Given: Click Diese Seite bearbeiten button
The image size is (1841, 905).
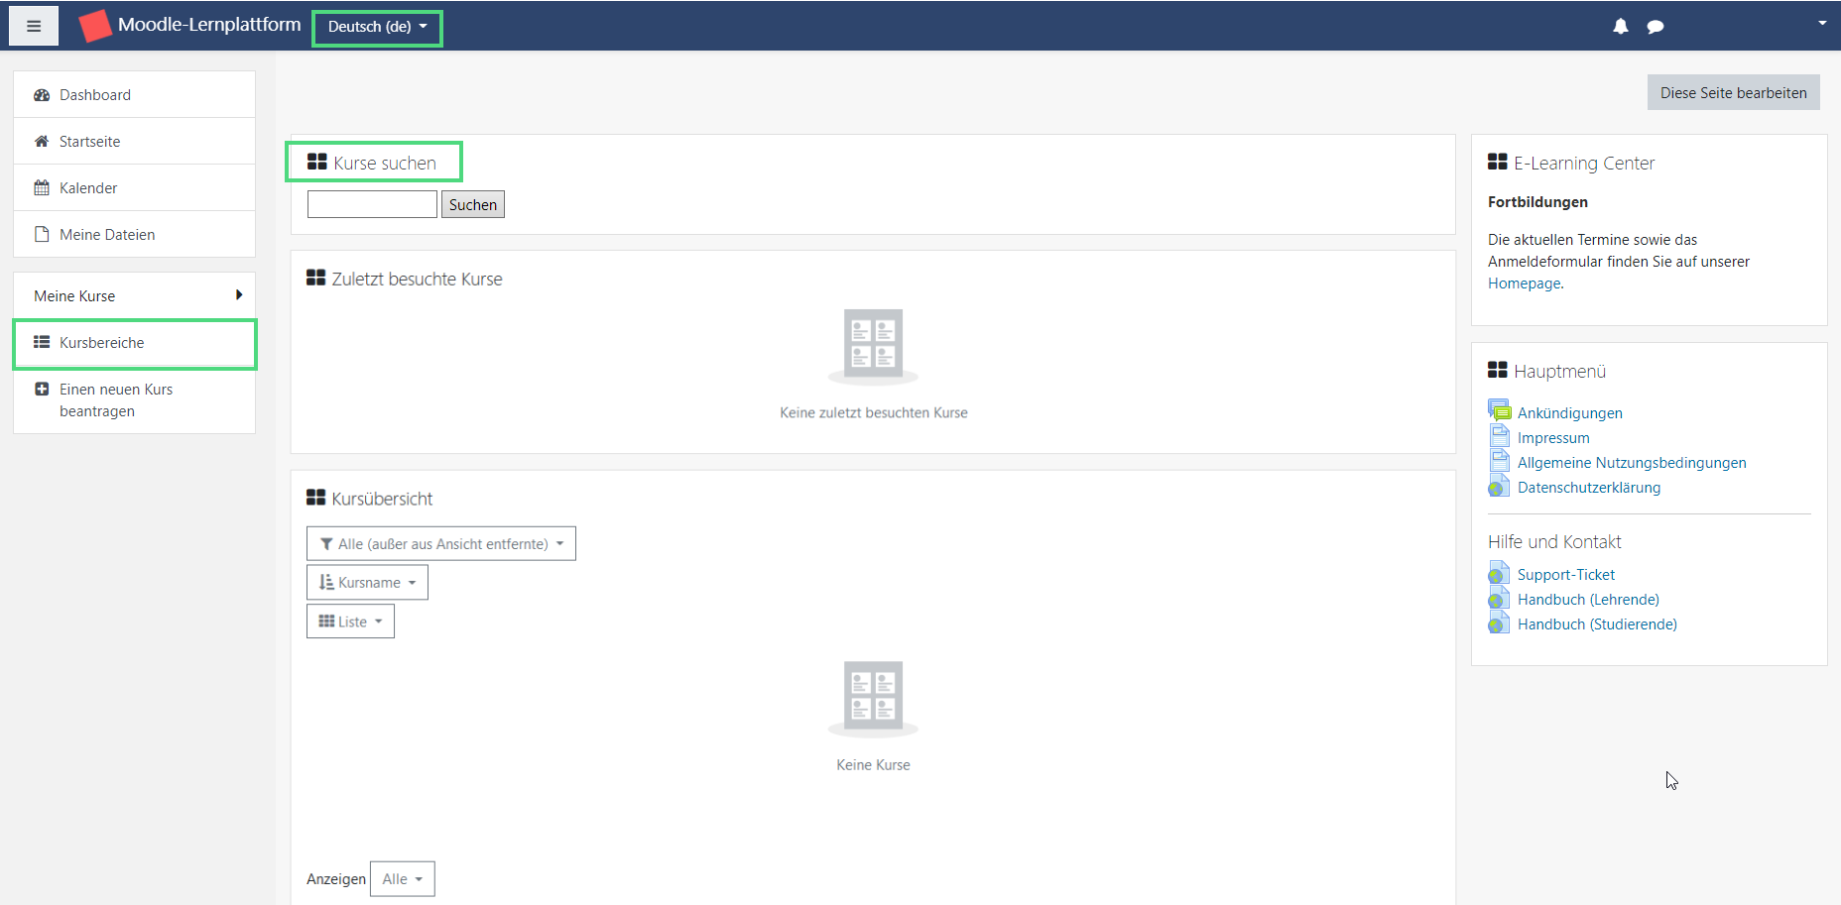Looking at the screenshot, I should [1734, 92].
